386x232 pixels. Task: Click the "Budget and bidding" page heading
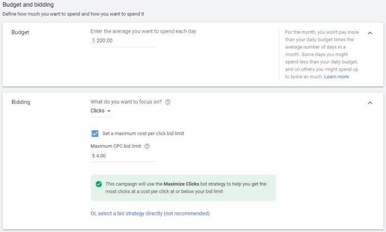click(28, 5)
